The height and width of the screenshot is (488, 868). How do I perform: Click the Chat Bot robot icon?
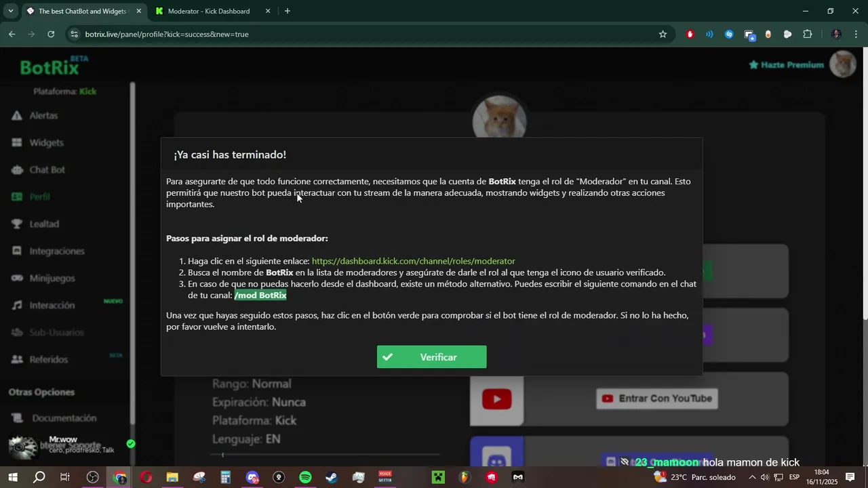click(x=17, y=170)
